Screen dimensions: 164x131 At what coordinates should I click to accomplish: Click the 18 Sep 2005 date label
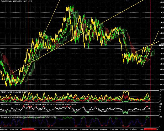click(54, 129)
